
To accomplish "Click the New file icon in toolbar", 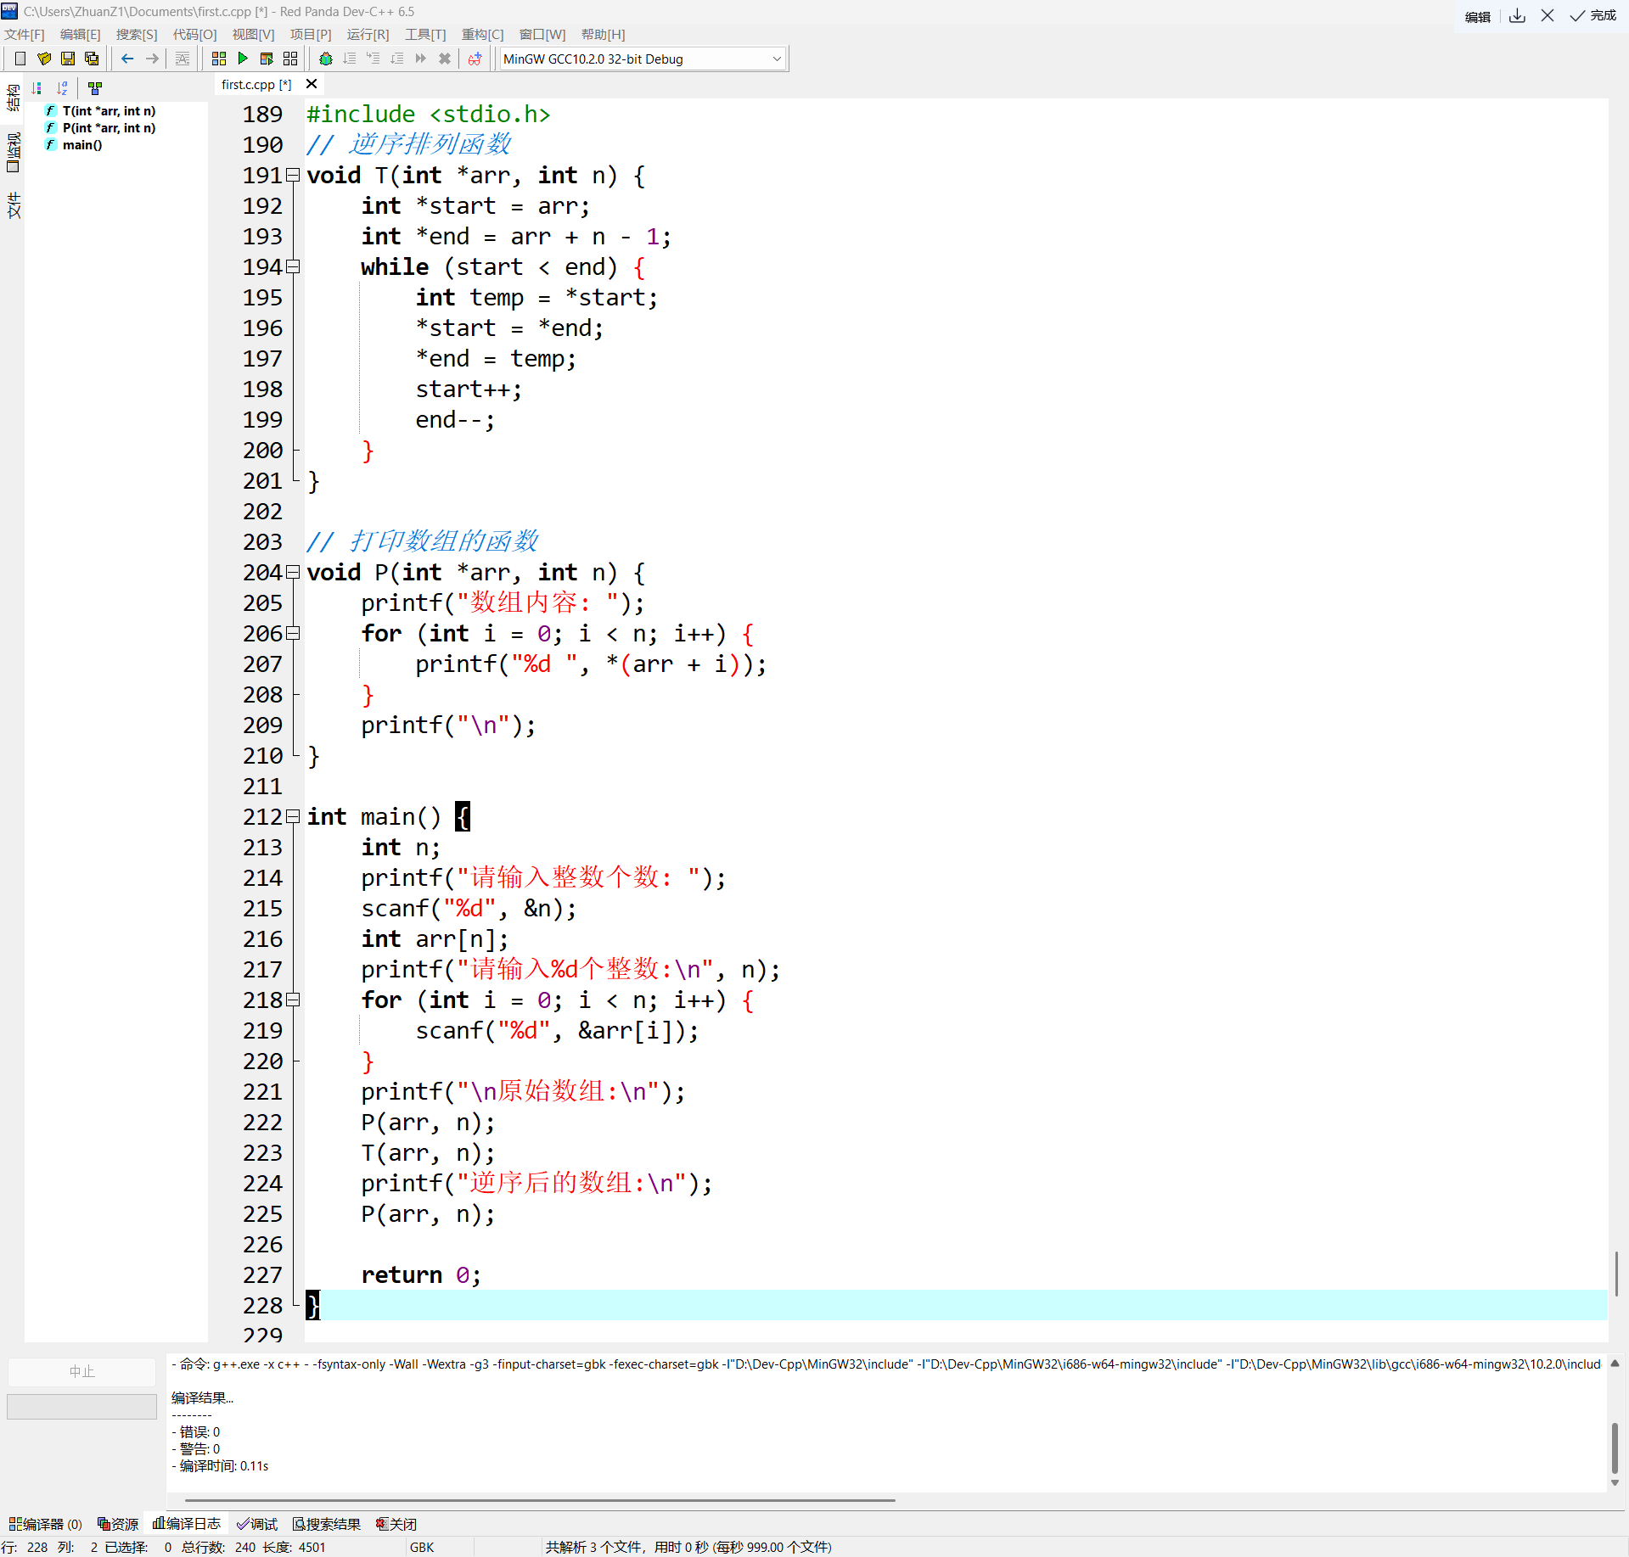I will point(20,59).
